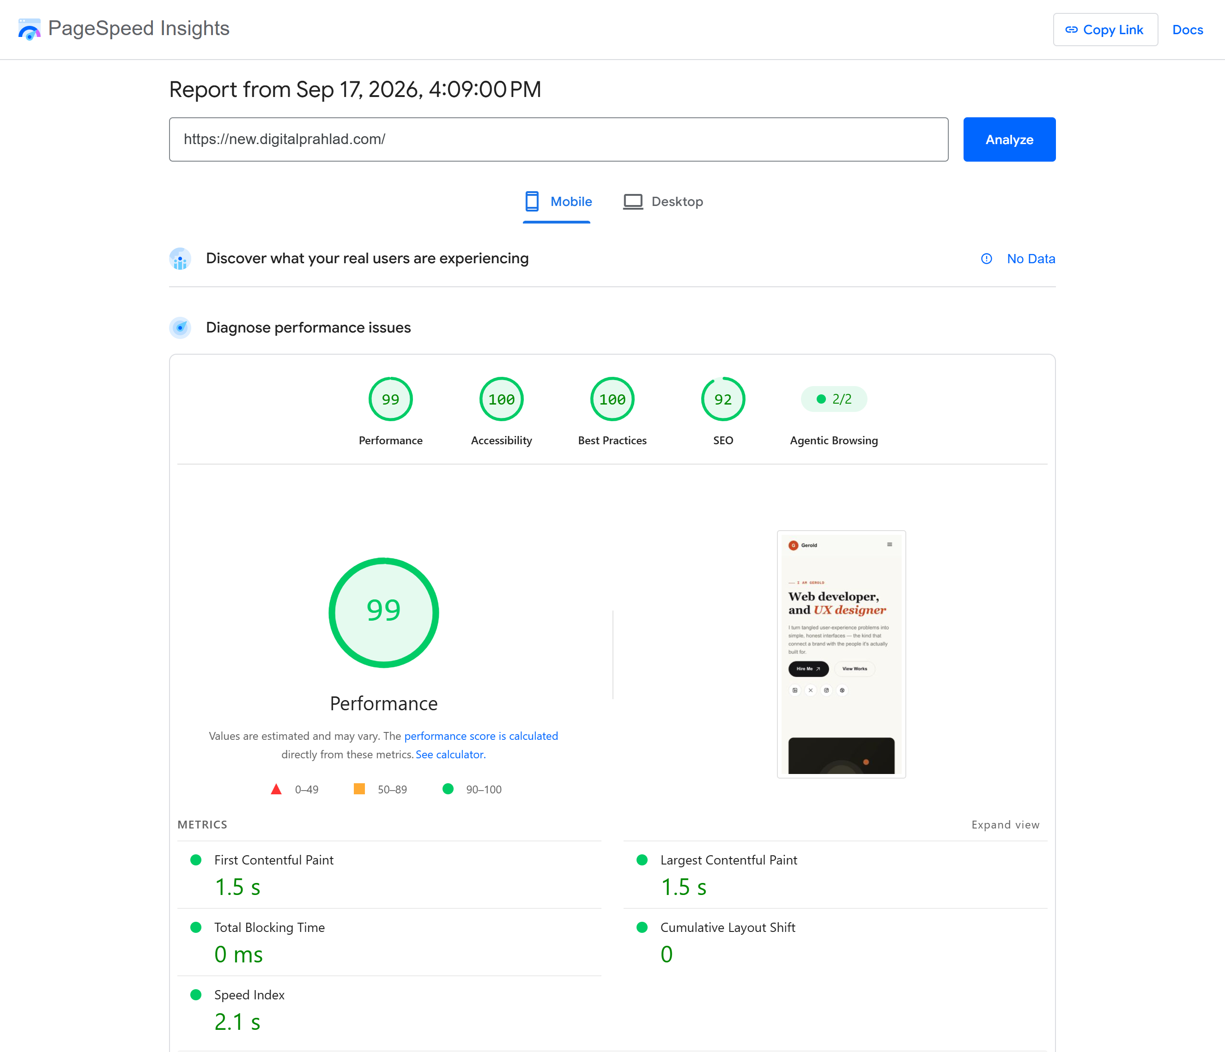Open 'performance score is calculated' link
1225x1052 pixels.
[481, 736]
